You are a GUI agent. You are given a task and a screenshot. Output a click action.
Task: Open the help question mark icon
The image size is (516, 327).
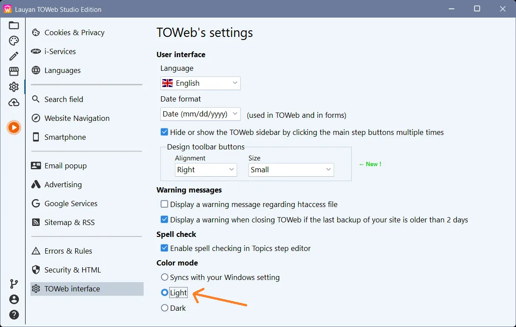(14, 315)
